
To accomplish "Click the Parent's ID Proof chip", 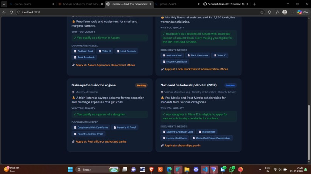I will click(x=125, y=128).
